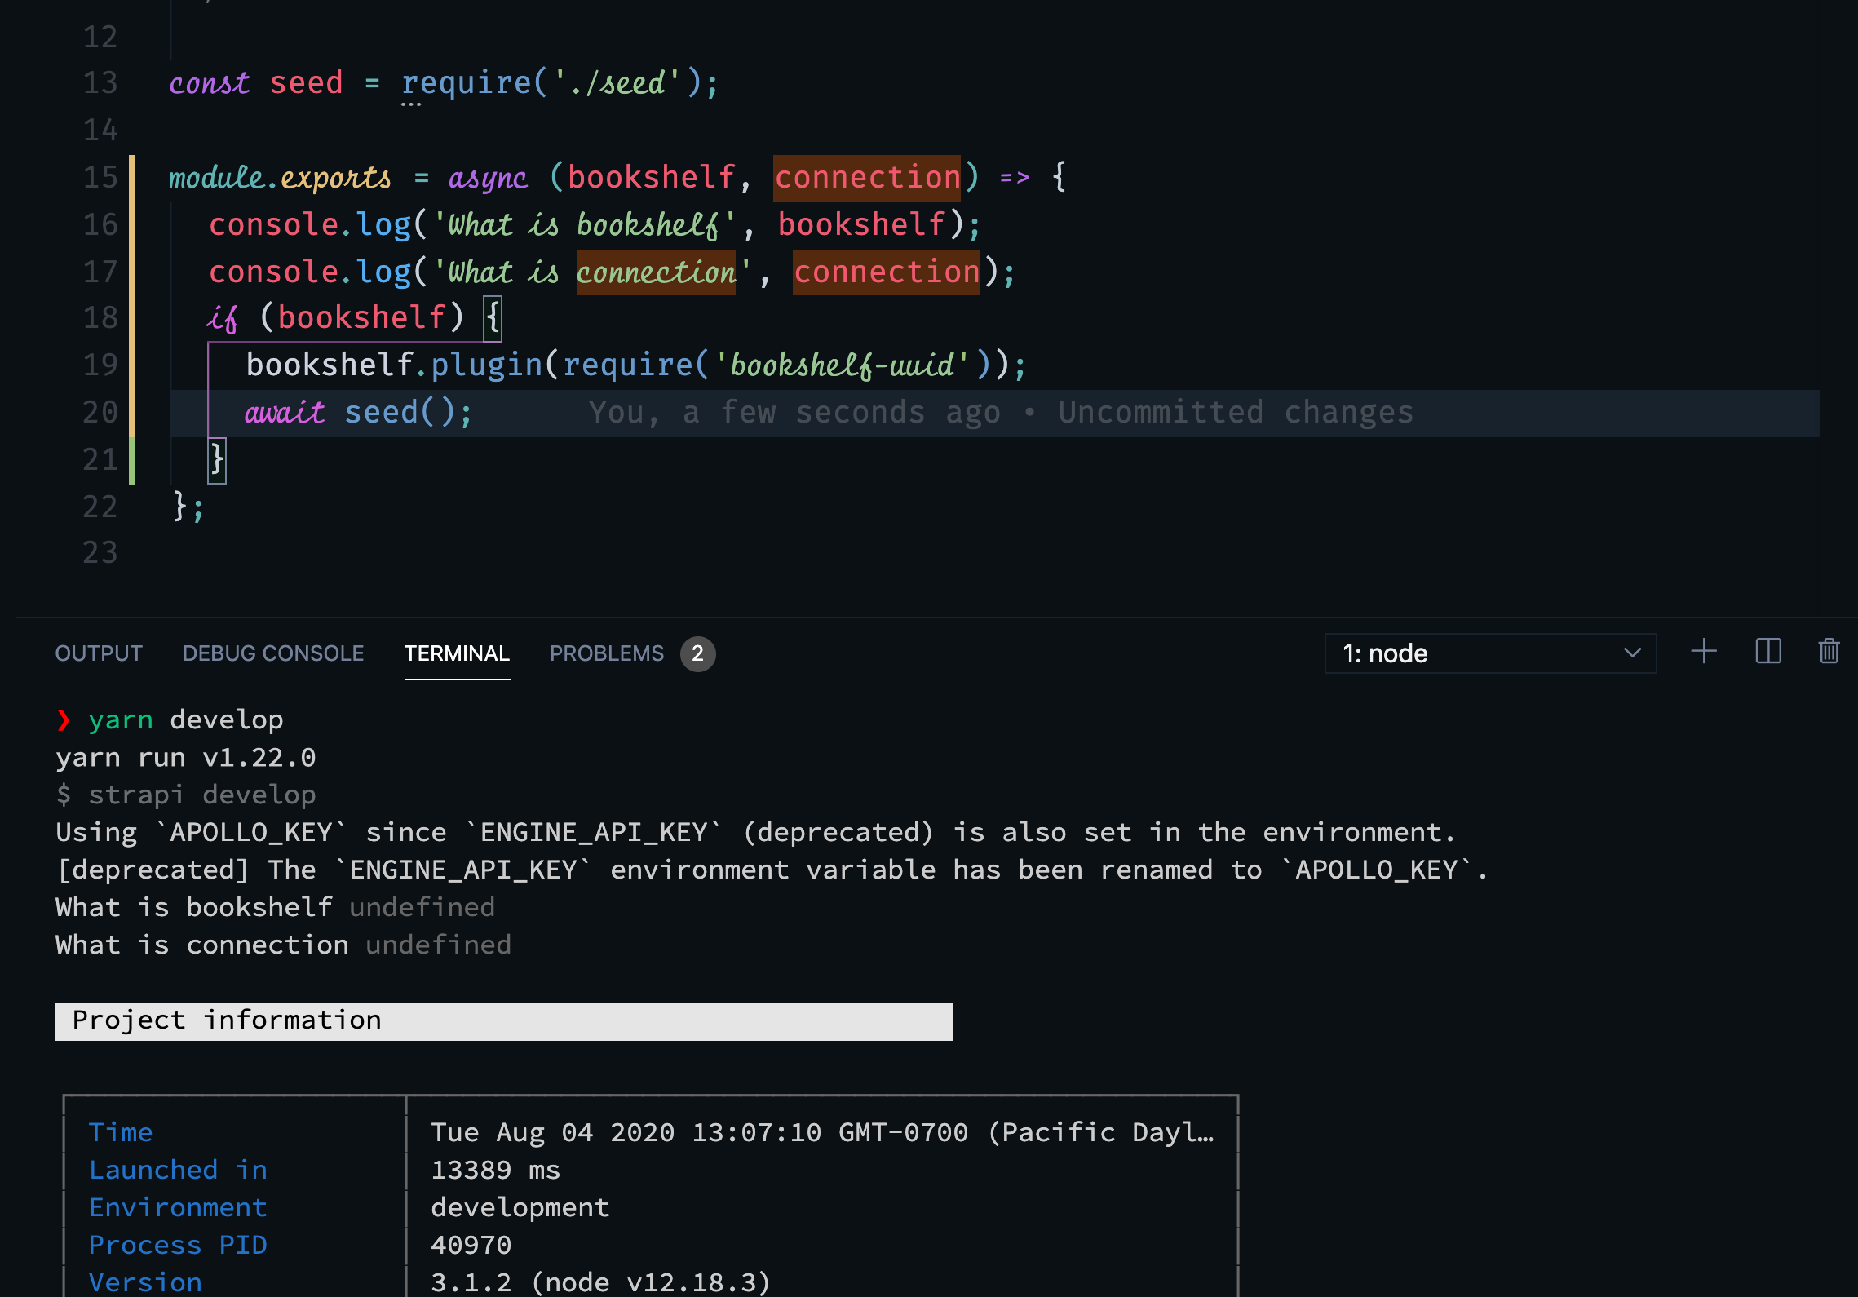The height and width of the screenshot is (1297, 1858).
Task: Split the terminal panel
Action: pyautogui.click(x=1767, y=652)
